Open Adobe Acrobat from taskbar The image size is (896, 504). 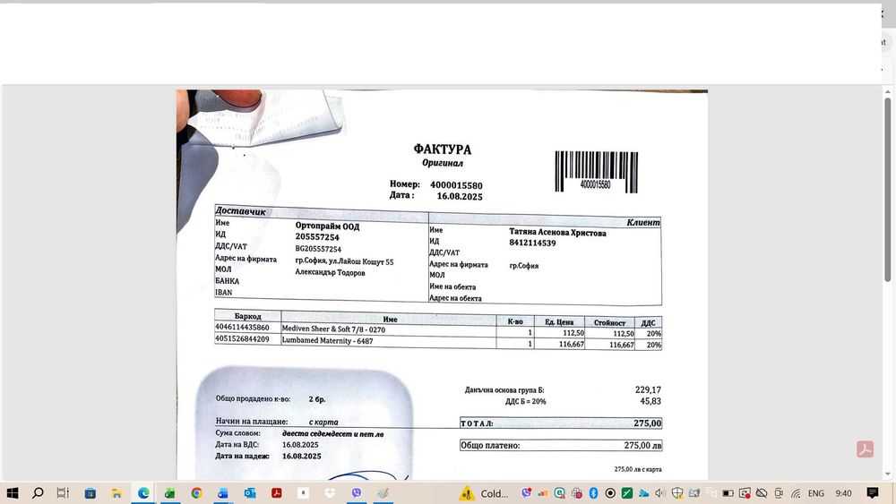pos(277,493)
